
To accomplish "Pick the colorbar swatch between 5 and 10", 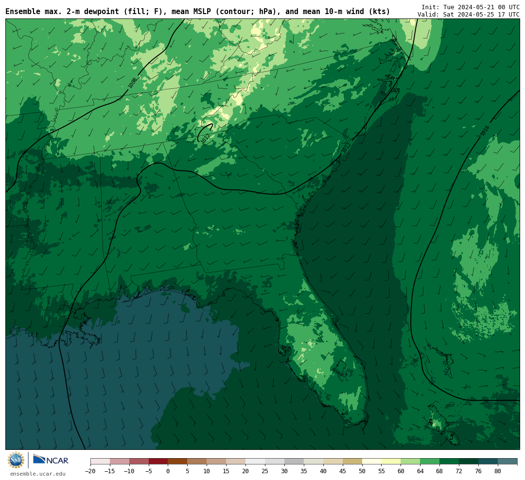I will coord(197,462).
